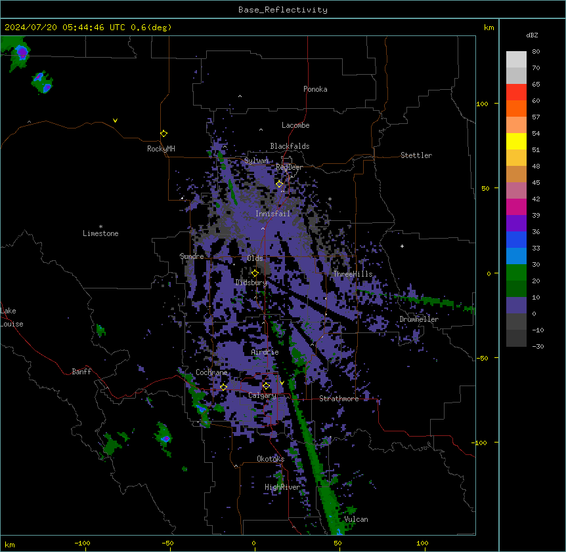Select the Limestone label
This screenshot has width=566, height=552.
(100, 233)
